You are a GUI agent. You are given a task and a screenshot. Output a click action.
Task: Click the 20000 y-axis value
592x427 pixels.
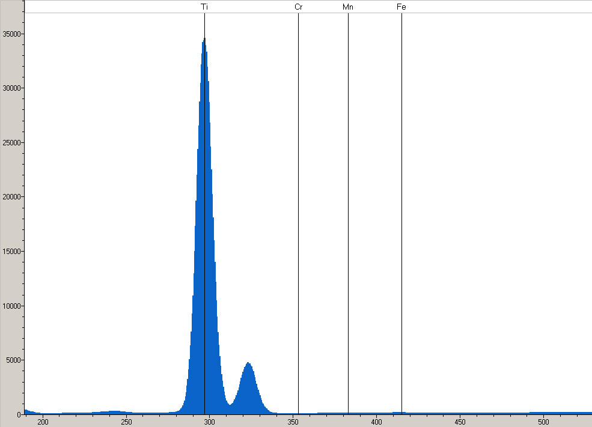tap(11, 196)
